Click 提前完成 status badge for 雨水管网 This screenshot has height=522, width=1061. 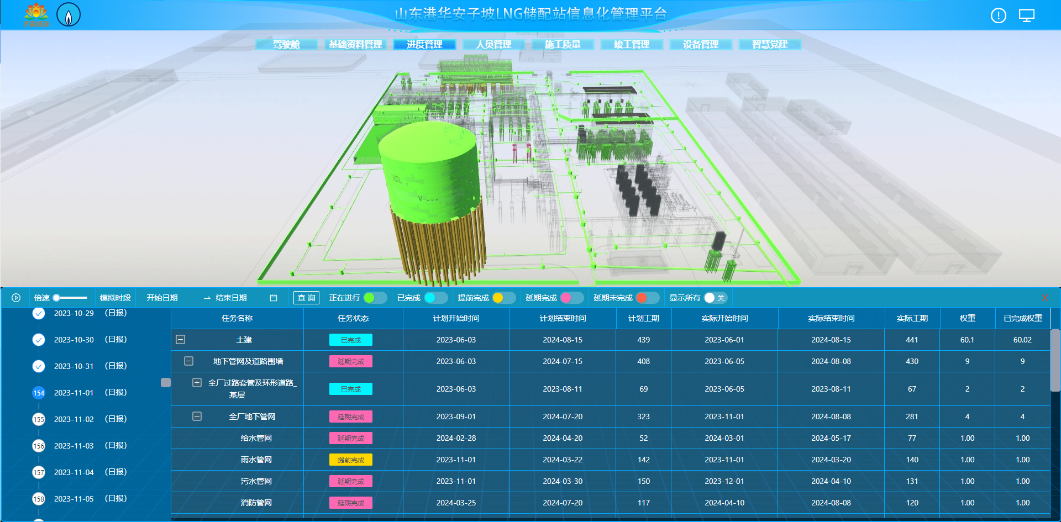(351, 460)
